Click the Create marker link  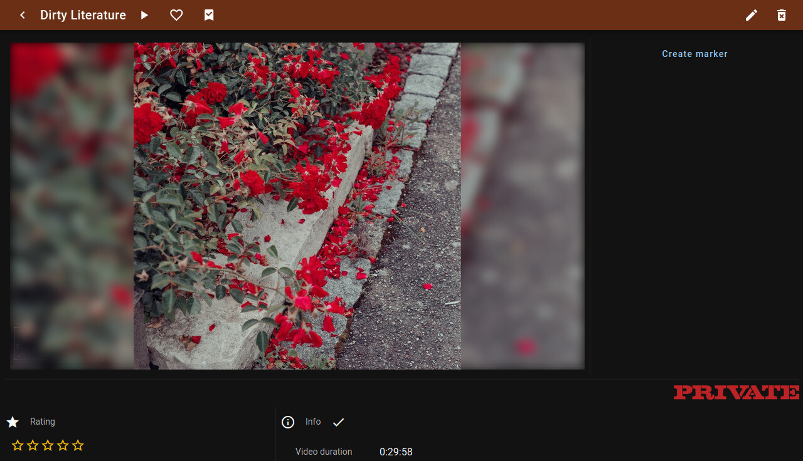[x=694, y=54]
